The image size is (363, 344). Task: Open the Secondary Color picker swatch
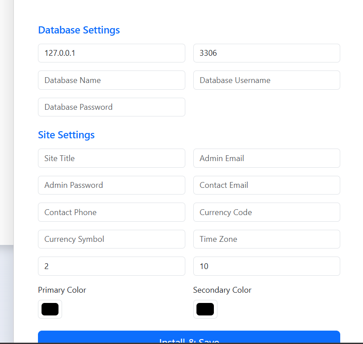tap(205, 309)
